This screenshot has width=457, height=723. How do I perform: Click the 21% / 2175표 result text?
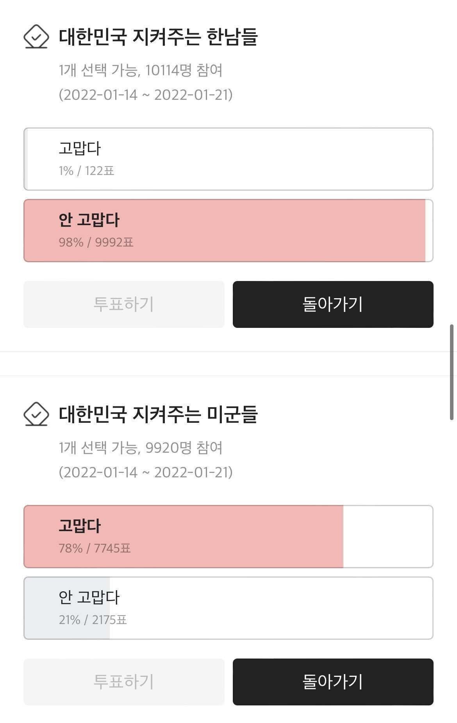93,620
